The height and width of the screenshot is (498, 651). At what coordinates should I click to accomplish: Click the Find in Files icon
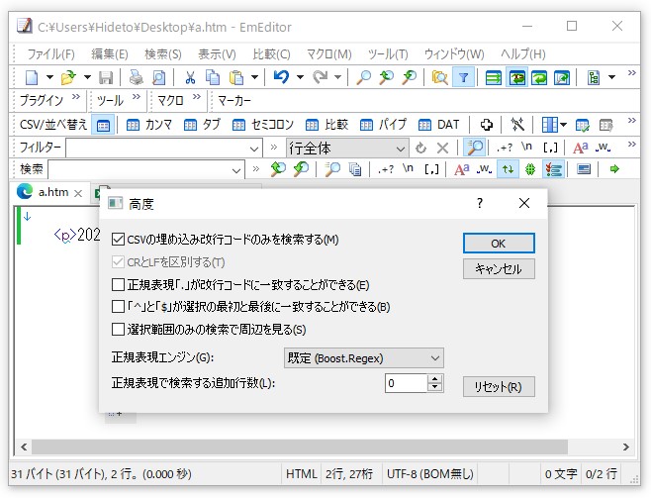pyautogui.click(x=439, y=77)
